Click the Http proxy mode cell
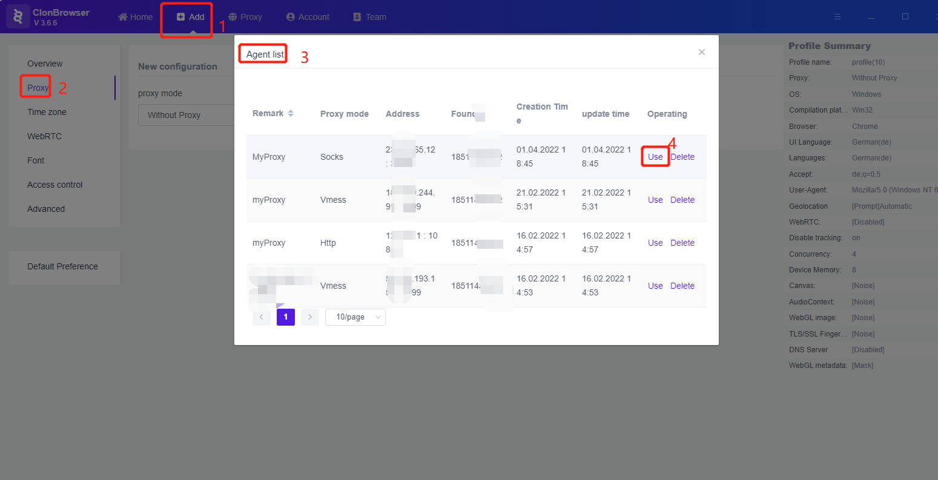The image size is (938, 480). pyautogui.click(x=328, y=243)
